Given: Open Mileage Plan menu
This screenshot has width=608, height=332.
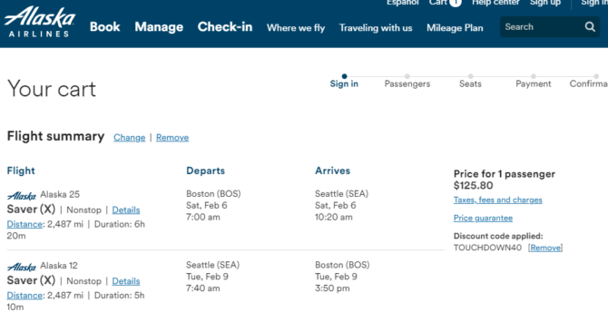Looking at the screenshot, I should pyautogui.click(x=455, y=28).
